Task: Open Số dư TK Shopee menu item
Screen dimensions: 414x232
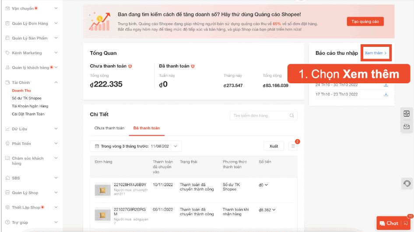Action: point(27,98)
